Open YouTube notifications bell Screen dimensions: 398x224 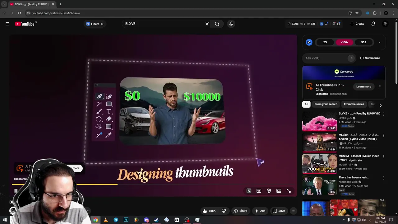click(x=373, y=24)
